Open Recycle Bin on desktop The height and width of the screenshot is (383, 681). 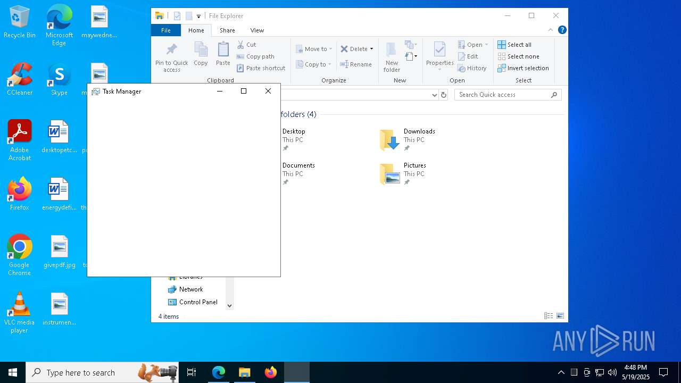click(20, 22)
